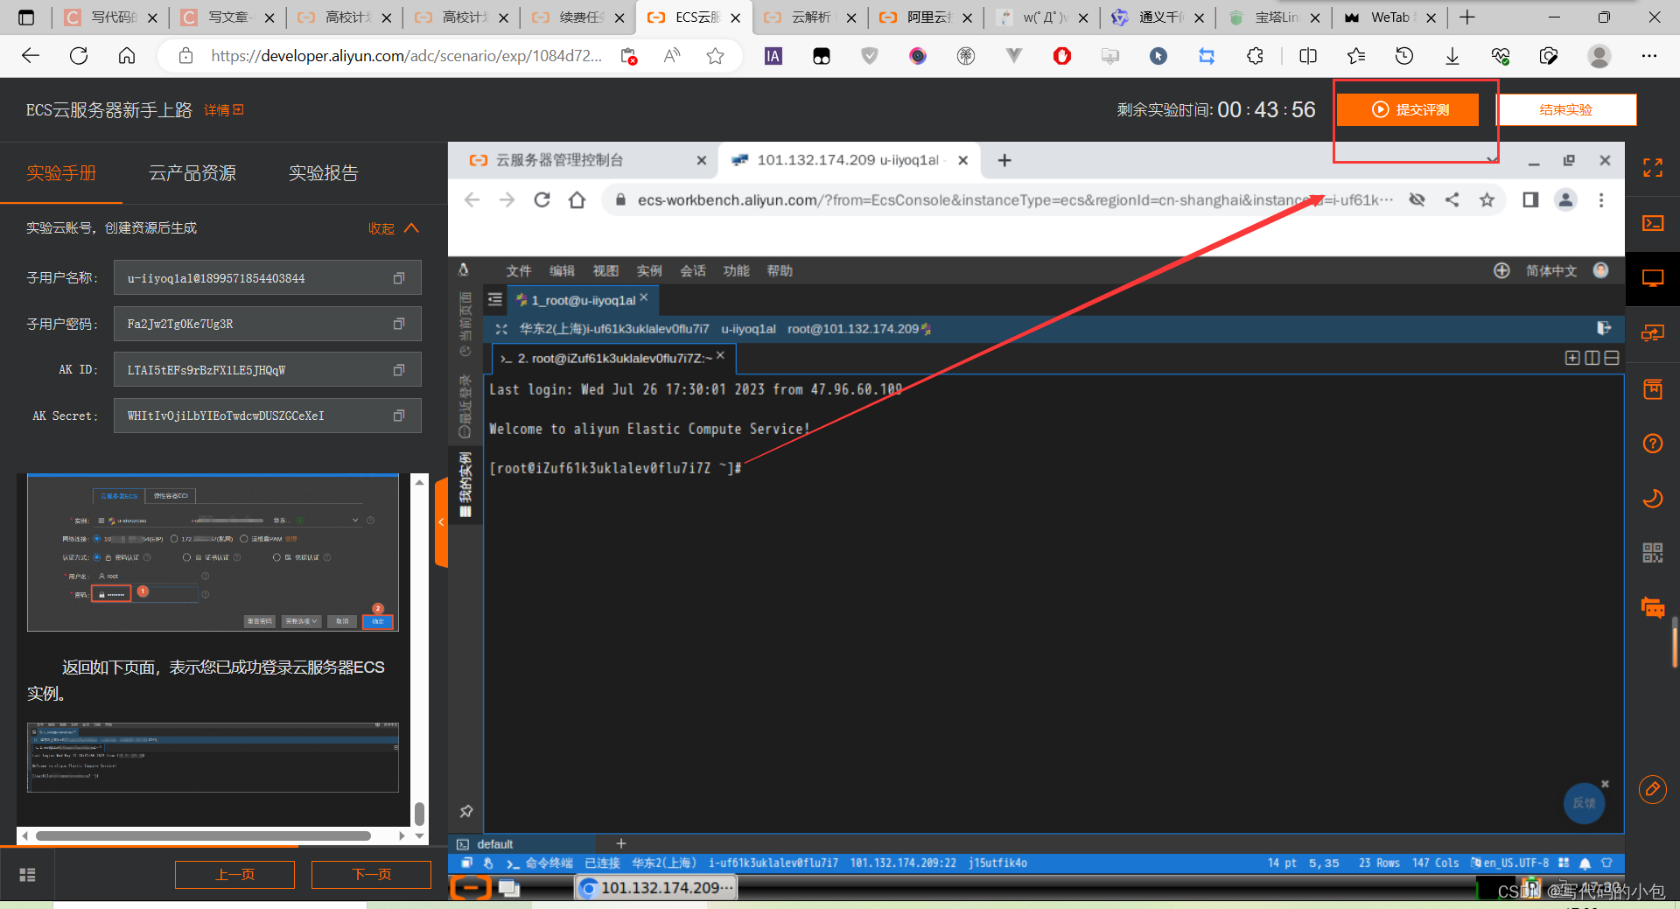Switch to 实验报告 tab
Image resolution: width=1680 pixels, height=909 pixels.
click(x=324, y=173)
